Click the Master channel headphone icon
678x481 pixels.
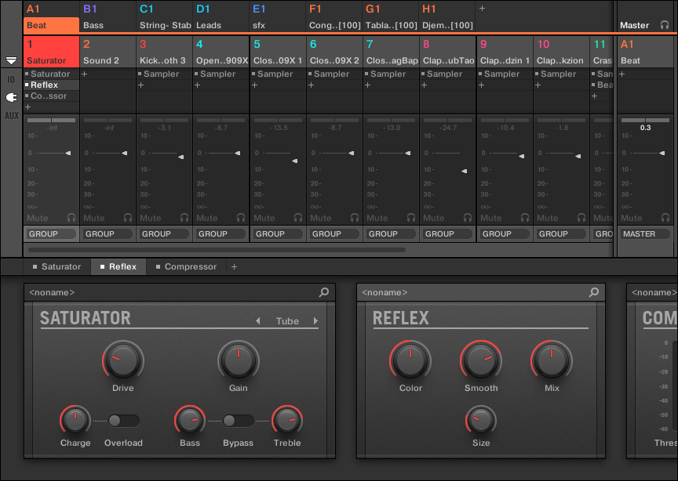665,25
